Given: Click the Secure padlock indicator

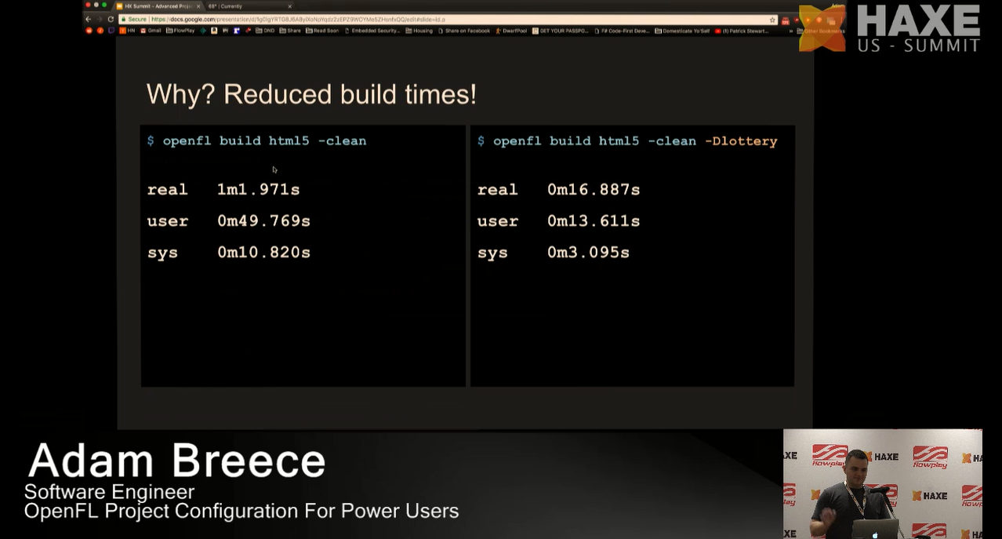Looking at the screenshot, I should 133,19.
